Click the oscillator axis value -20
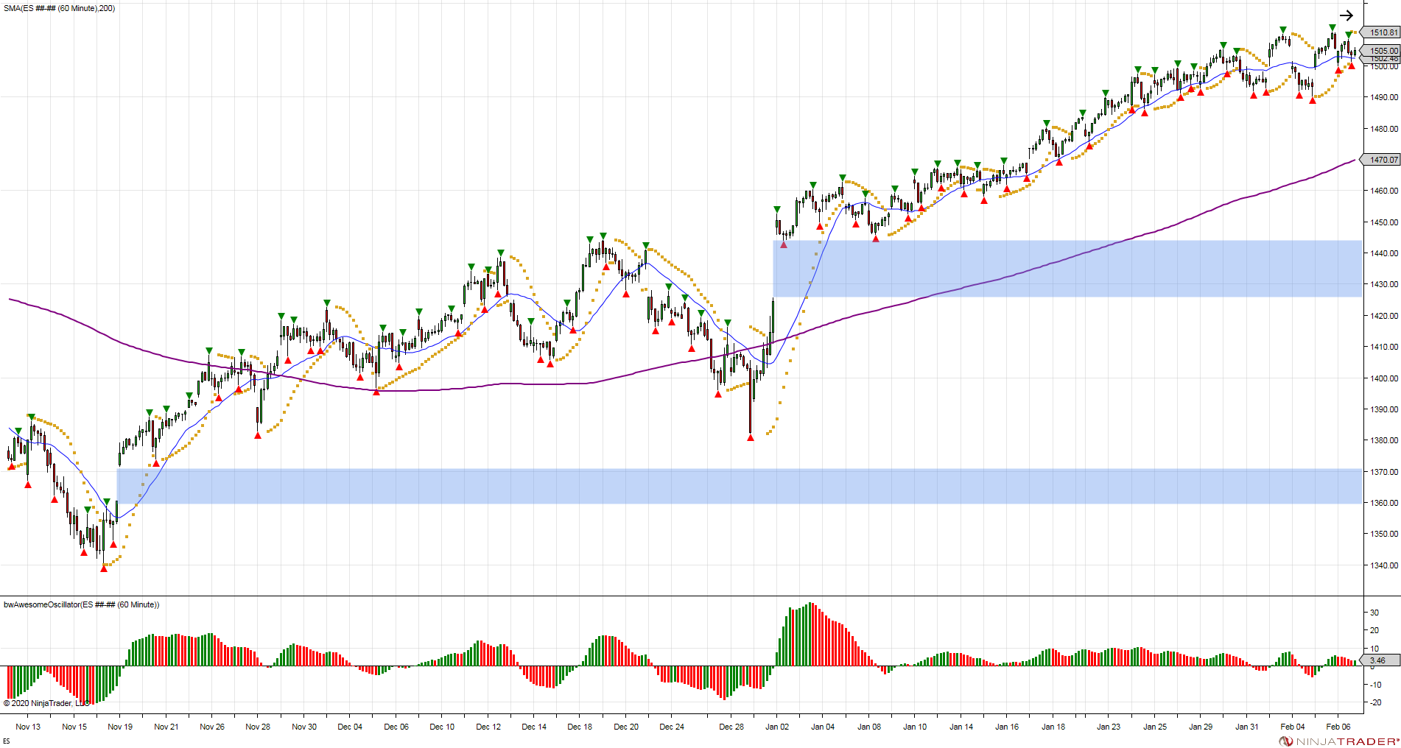This screenshot has height=748, width=1401. click(x=1374, y=702)
